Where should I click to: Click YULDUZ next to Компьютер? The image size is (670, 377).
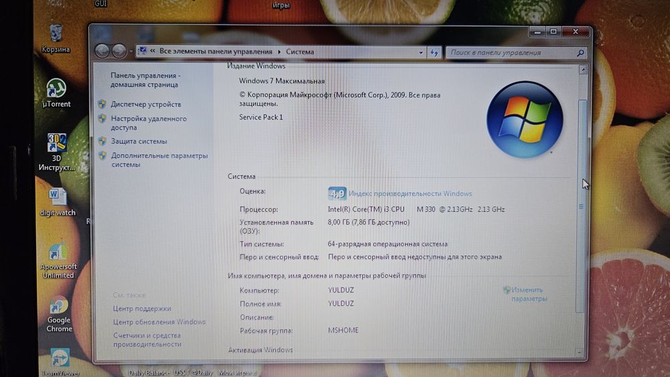[340, 290]
